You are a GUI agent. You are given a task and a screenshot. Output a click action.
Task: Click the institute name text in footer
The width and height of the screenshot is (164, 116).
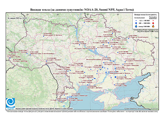[x=44, y=109]
